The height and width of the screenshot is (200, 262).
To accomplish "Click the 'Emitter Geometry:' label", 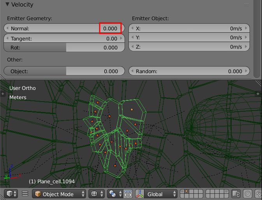I will coord(30,18).
